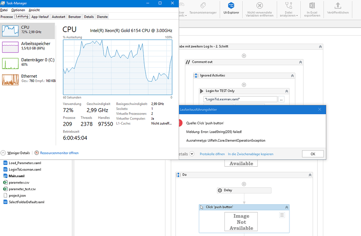Collapse the Ignored Activities container

point(292,75)
